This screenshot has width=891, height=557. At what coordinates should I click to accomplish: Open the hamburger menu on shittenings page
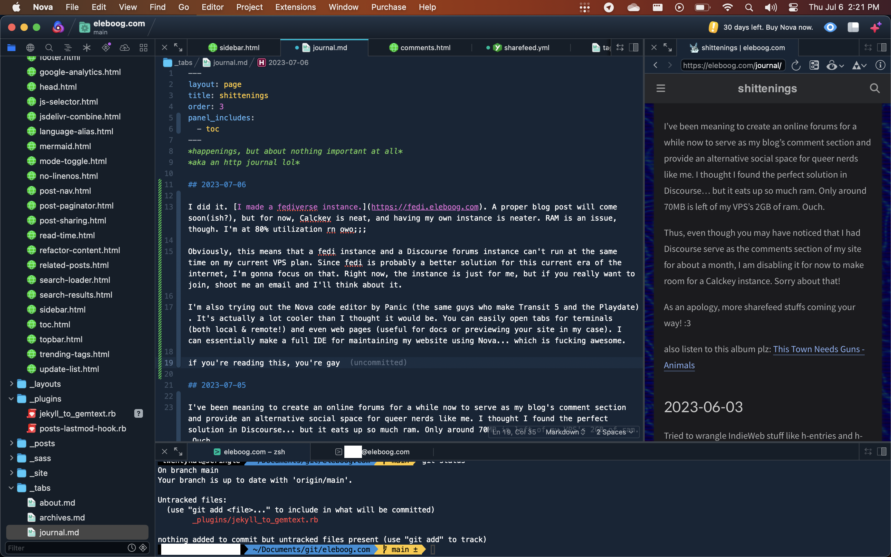[661, 88]
